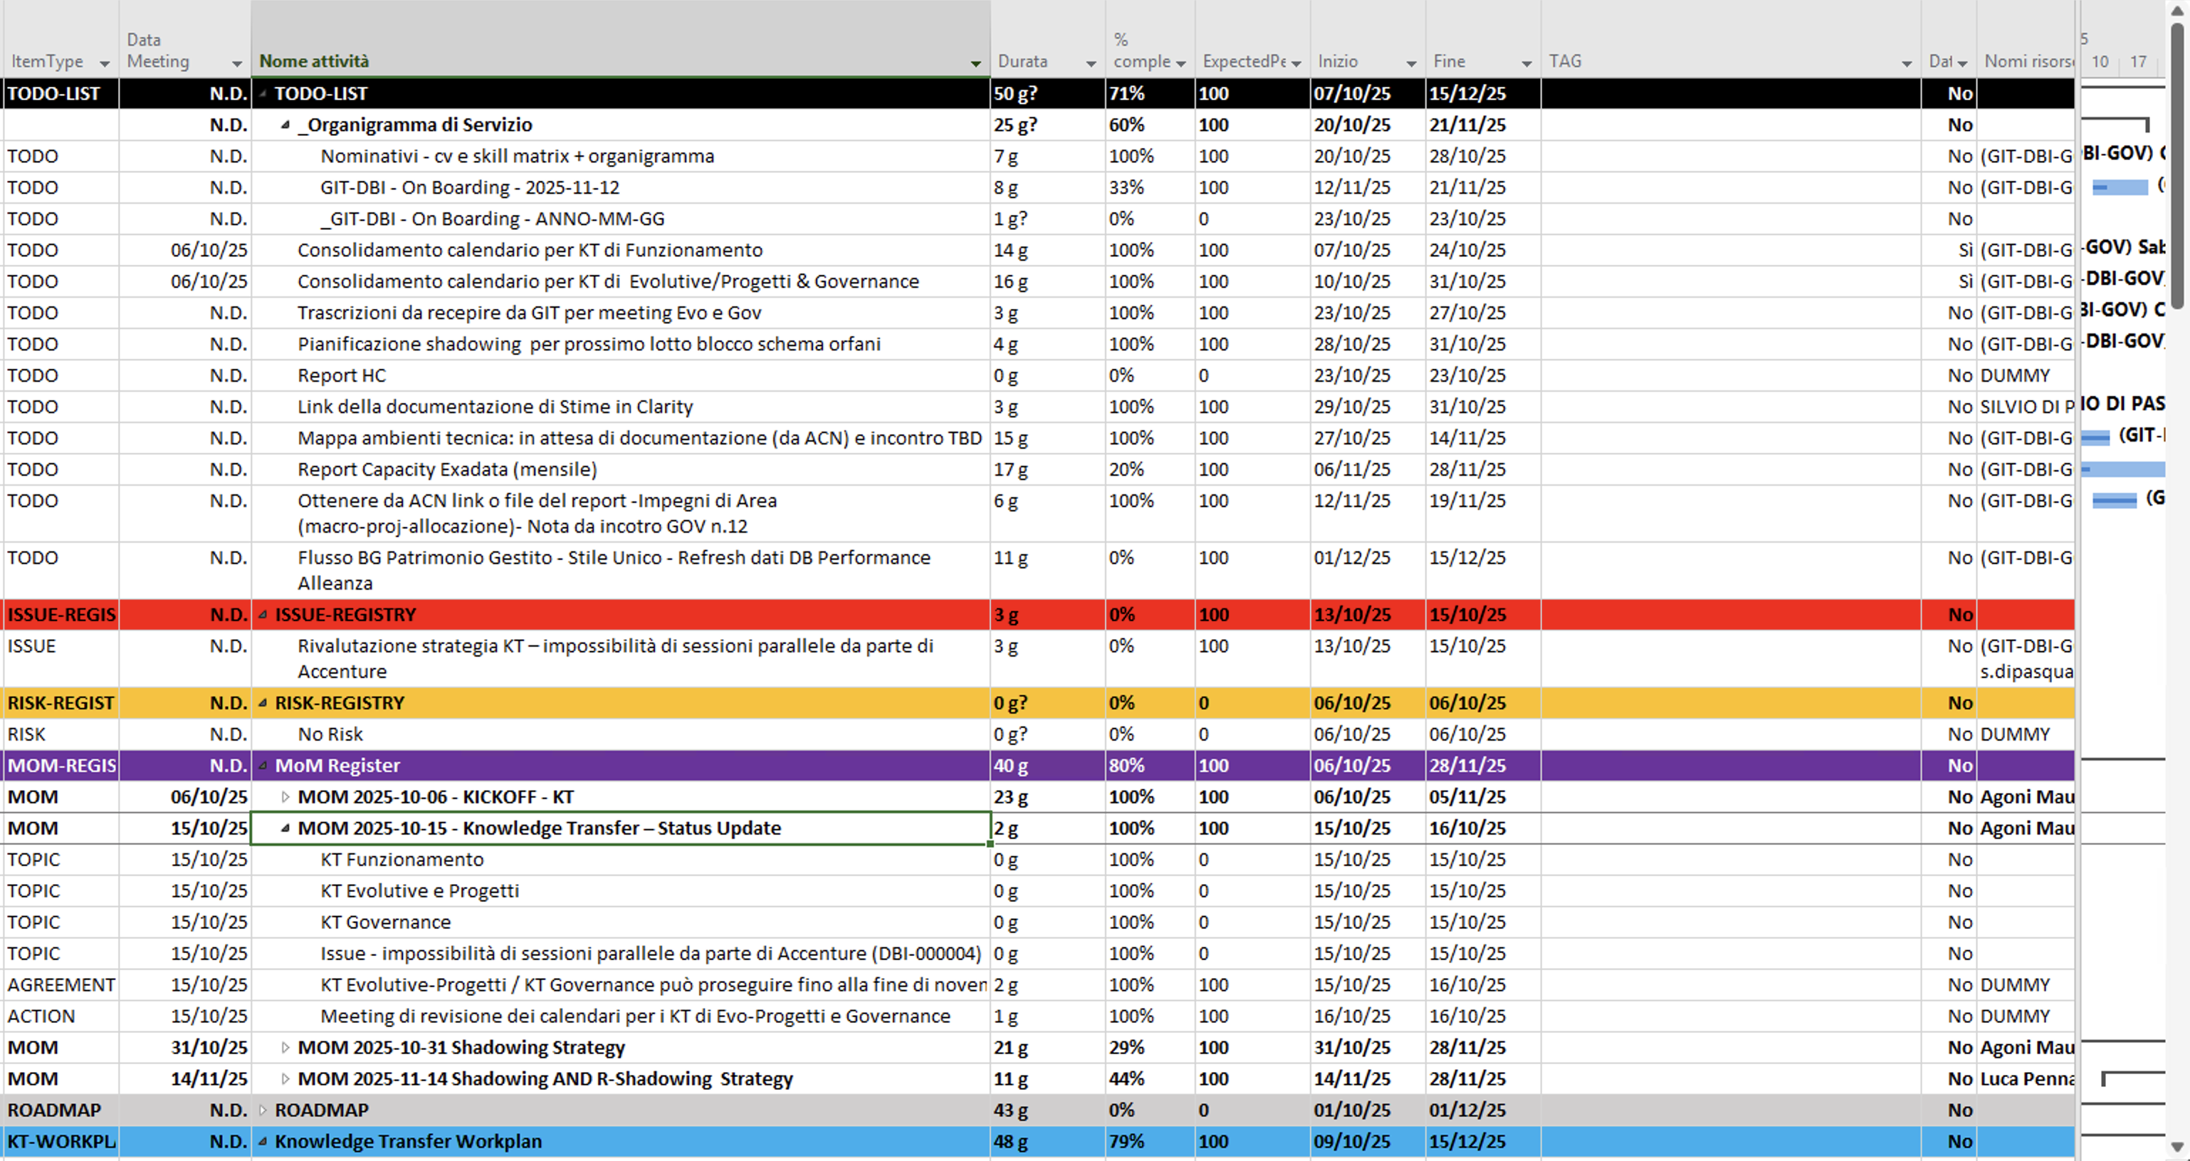
Task: Click the scroll up arrow of vertical scrollbar
Action: click(x=2177, y=10)
